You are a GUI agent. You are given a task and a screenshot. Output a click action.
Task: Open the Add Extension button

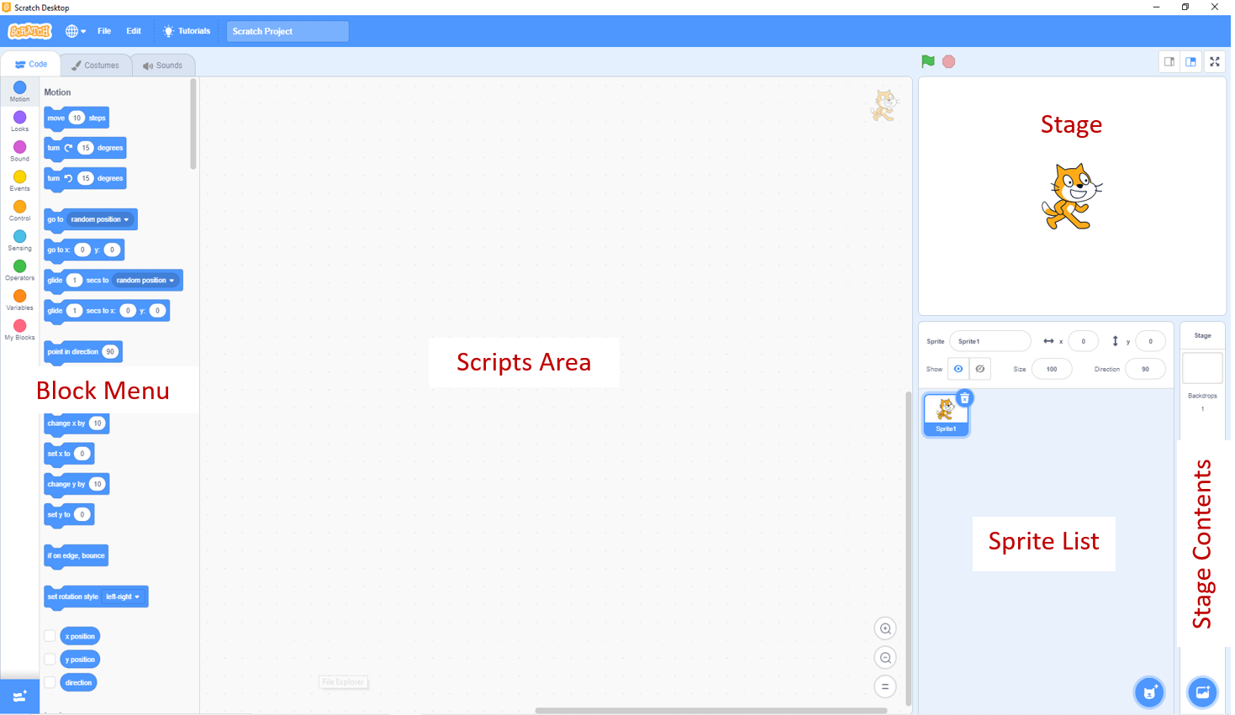pyautogui.click(x=19, y=696)
